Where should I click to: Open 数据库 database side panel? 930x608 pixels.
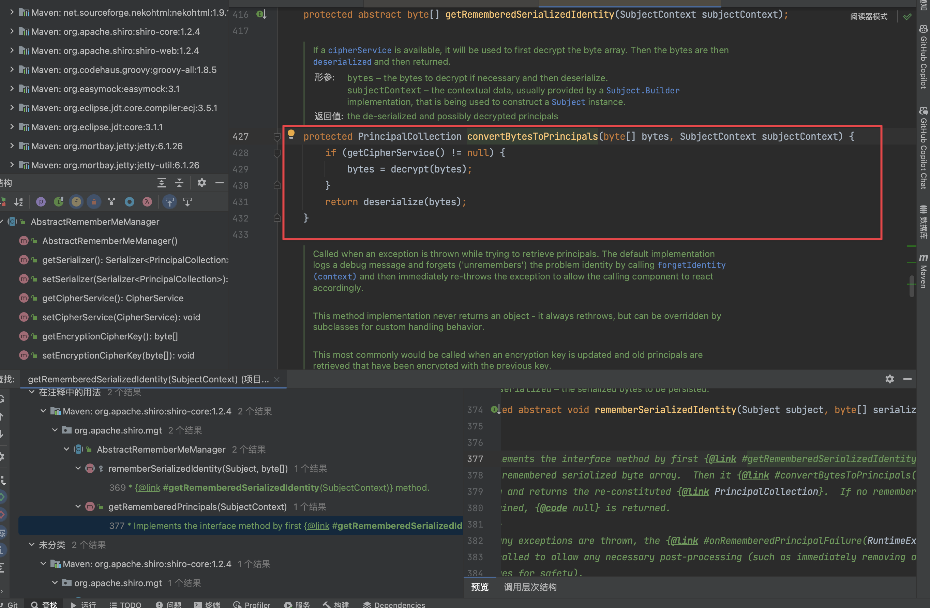pos(924,222)
